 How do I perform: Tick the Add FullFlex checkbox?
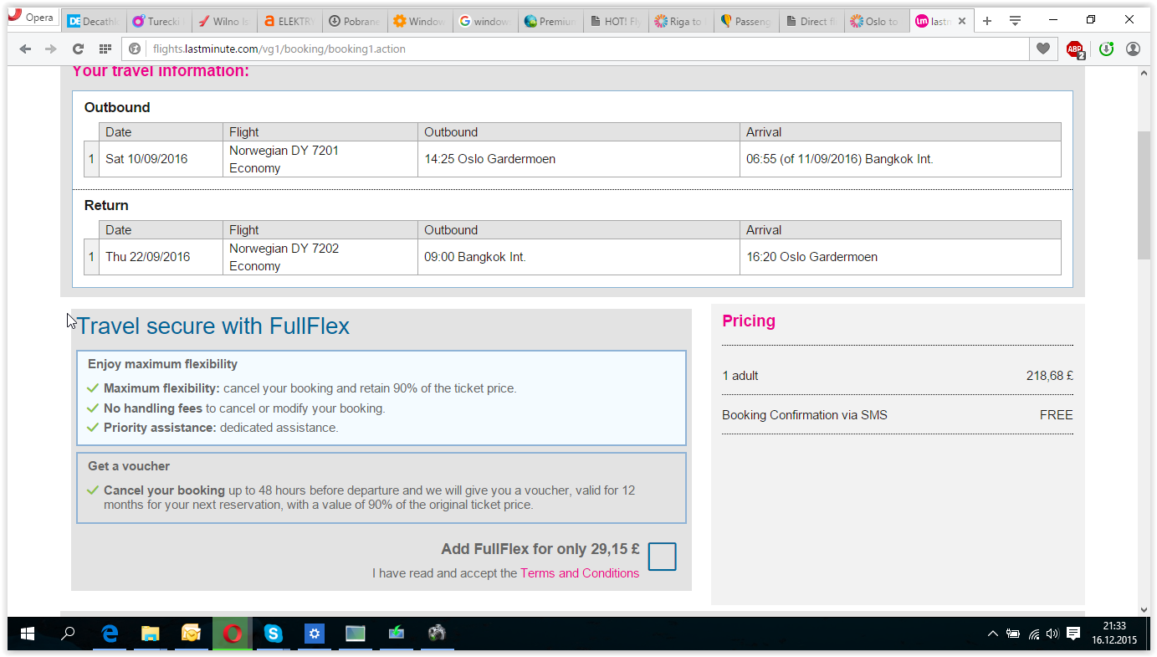(663, 557)
